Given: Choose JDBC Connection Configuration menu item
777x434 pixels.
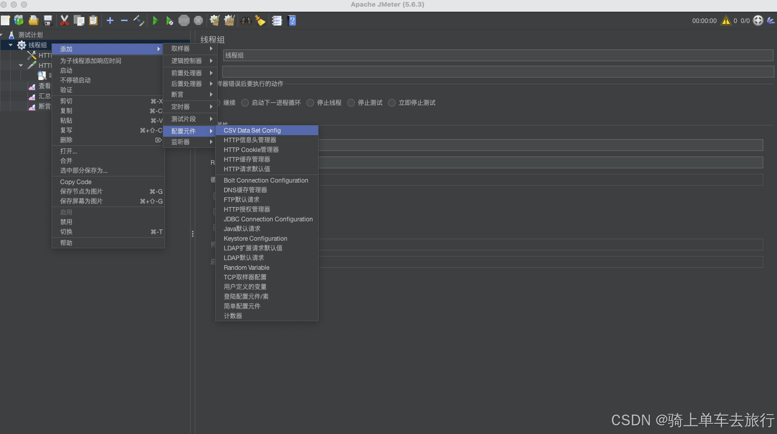Looking at the screenshot, I should pyautogui.click(x=267, y=219).
